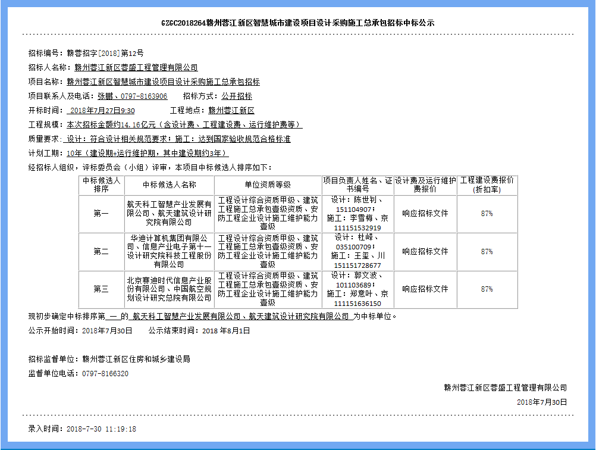596x450 pixels.
Task: Click supervision phone number 0797-8166320
Action: 105,374
